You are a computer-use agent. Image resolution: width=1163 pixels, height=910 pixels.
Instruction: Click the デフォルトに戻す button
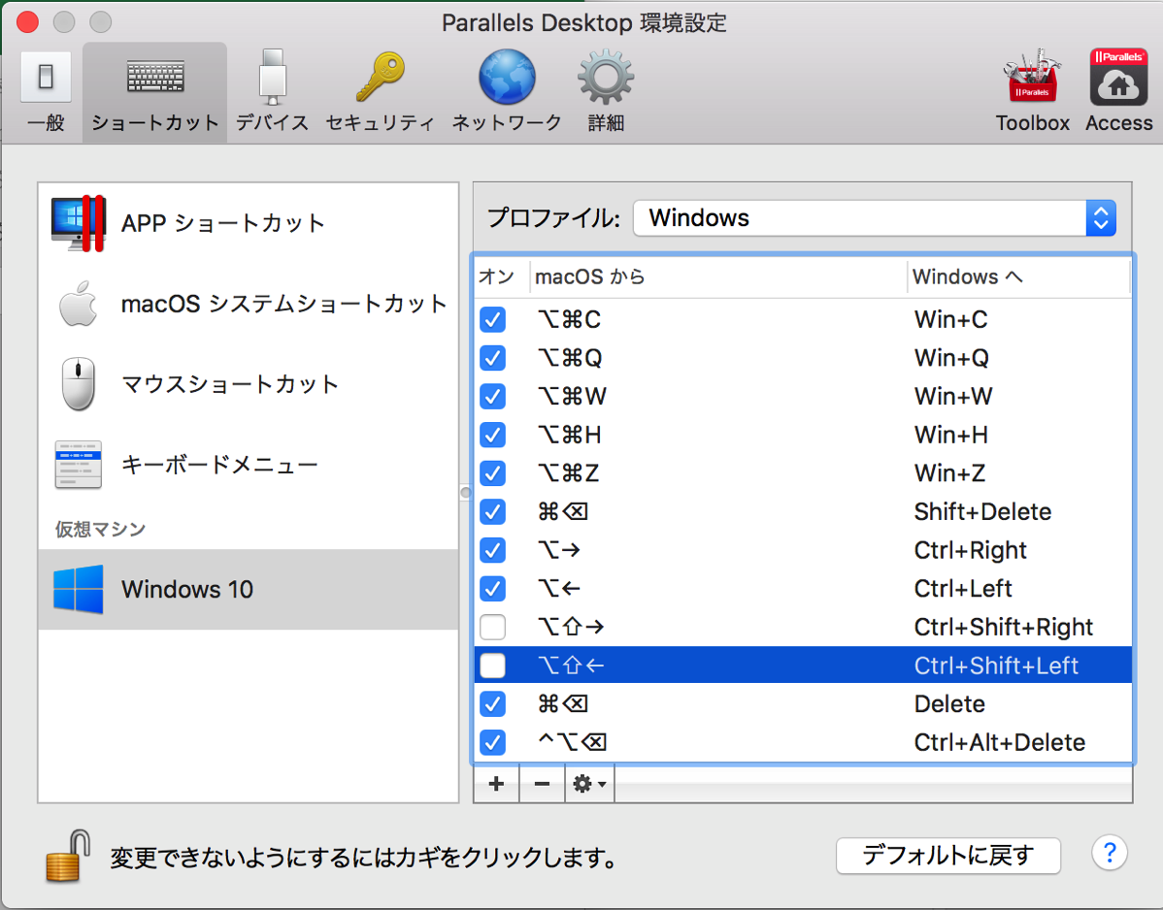[x=947, y=856]
